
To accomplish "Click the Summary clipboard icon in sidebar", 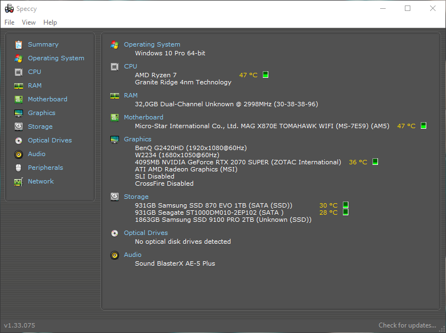I will 19,44.
